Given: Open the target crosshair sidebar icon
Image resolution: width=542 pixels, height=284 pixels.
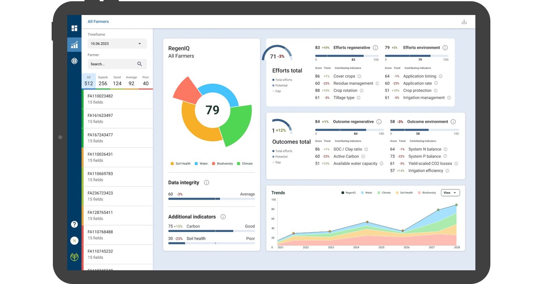Looking at the screenshot, I should tap(74, 61).
